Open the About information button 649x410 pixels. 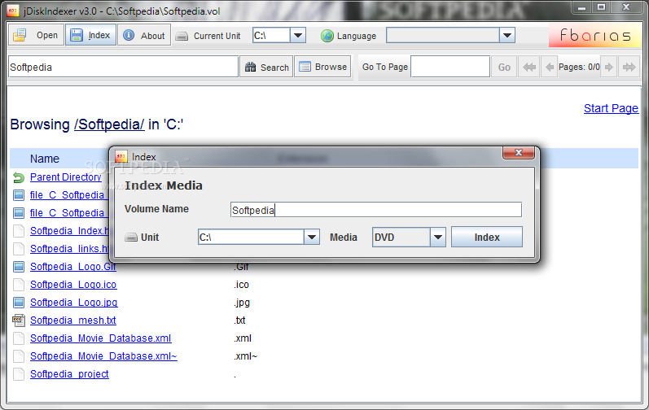click(x=144, y=35)
